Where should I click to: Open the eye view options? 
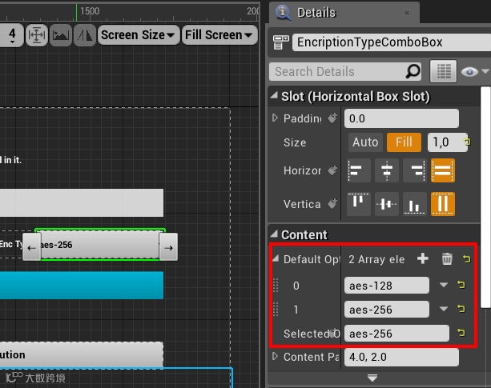point(474,71)
